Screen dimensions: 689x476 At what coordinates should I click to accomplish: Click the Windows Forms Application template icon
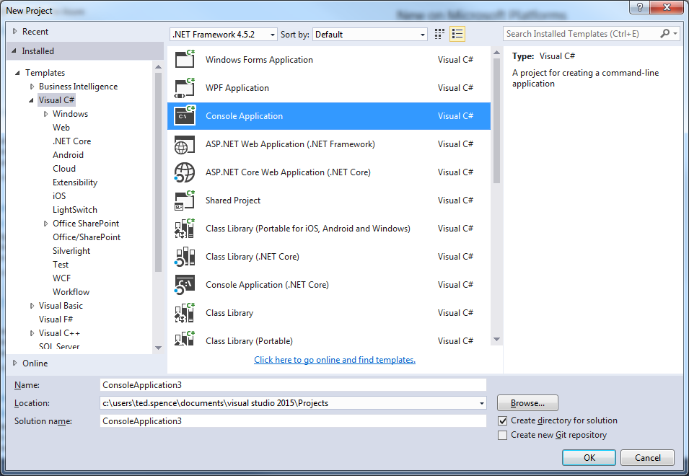pyautogui.click(x=185, y=60)
